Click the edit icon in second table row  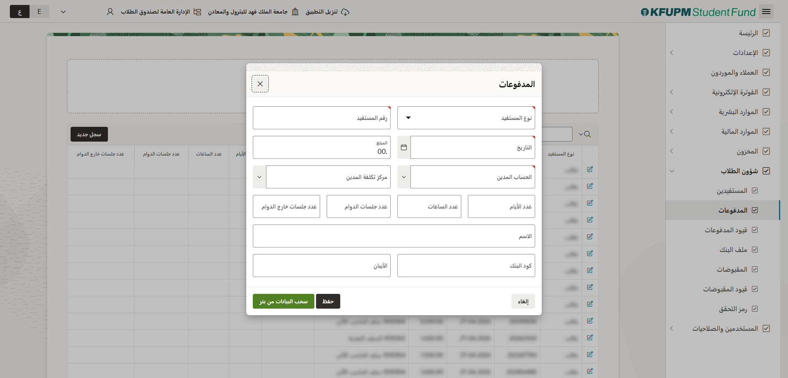point(590,186)
